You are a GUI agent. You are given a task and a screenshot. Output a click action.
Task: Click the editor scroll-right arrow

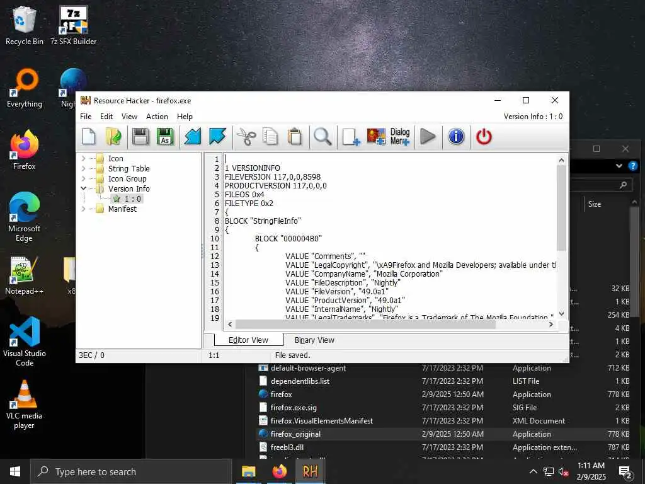pos(551,325)
